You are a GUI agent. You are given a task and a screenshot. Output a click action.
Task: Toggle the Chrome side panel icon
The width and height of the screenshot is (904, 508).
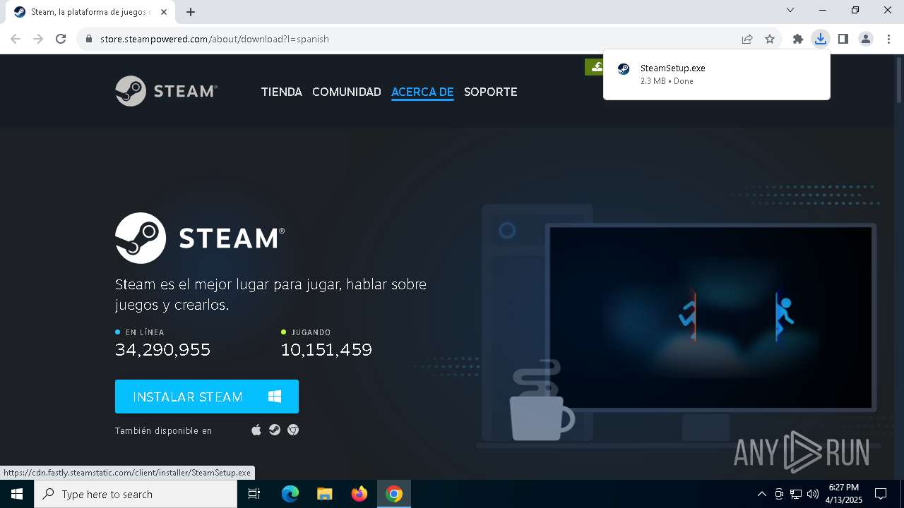pos(843,39)
